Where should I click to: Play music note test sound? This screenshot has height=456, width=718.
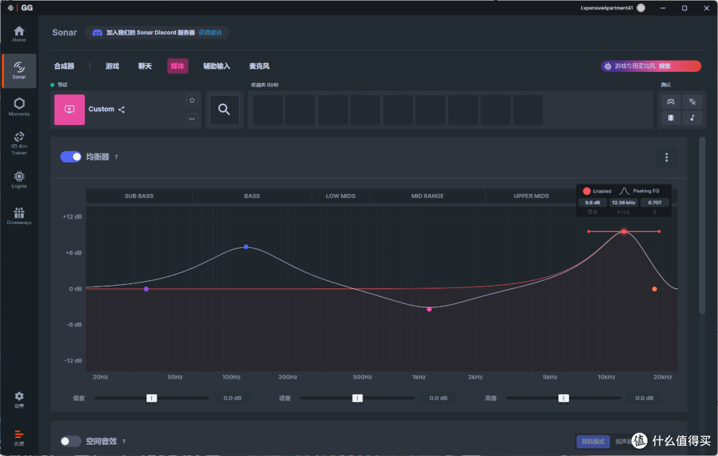pos(692,118)
